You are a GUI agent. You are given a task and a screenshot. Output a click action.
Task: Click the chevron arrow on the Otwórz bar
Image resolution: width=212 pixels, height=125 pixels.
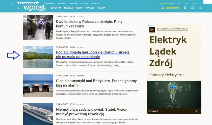pos(196,111)
